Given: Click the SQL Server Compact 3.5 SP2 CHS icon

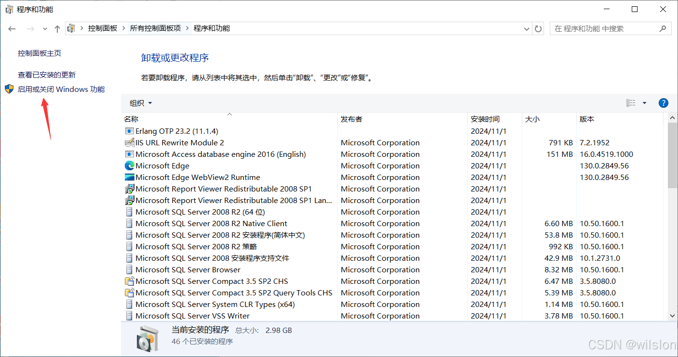Looking at the screenshot, I should [129, 281].
